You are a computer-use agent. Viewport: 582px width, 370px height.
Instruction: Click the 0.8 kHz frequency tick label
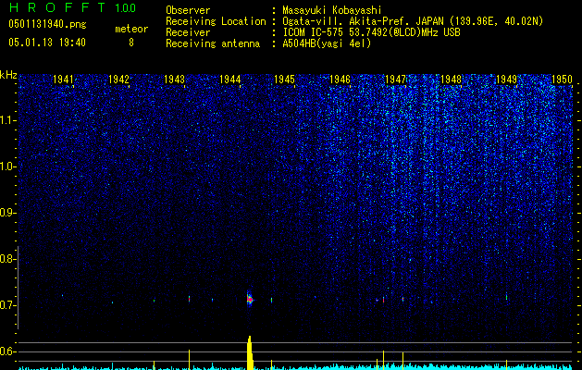pyautogui.click(x=7, y=259)
